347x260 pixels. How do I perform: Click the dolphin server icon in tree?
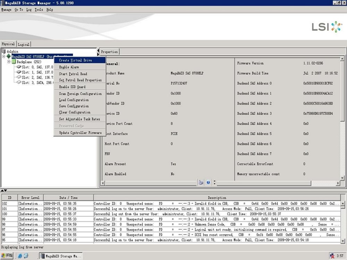click(4, 51)
